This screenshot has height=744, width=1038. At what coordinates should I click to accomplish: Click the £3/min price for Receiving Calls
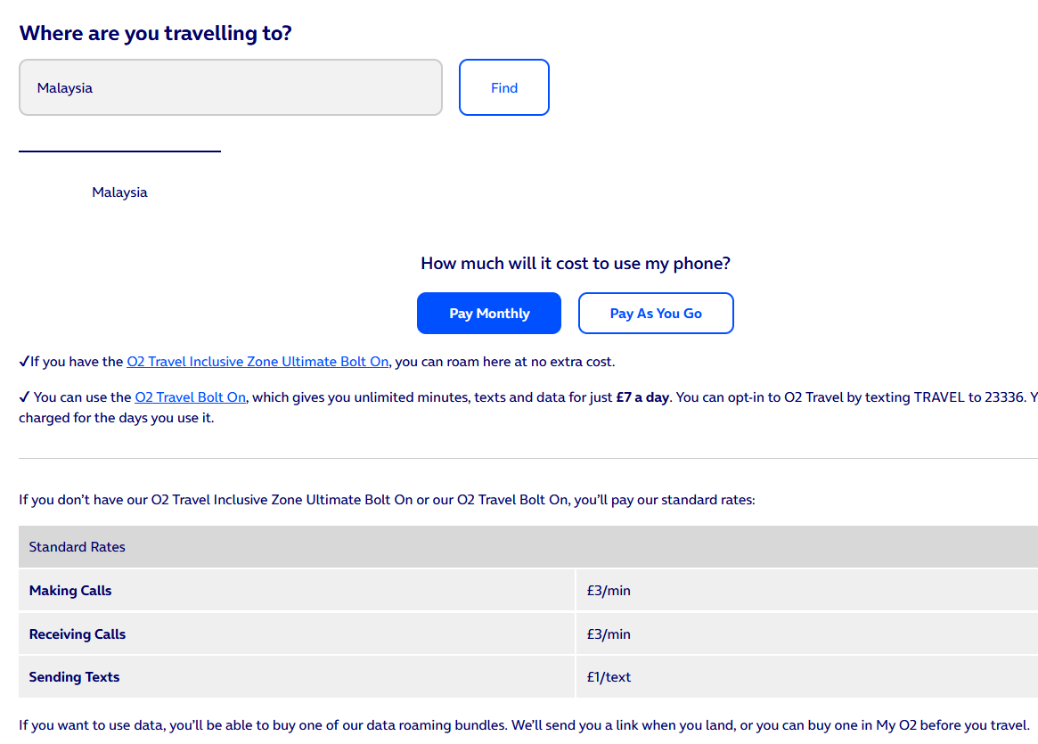click(x=609, y=634)
